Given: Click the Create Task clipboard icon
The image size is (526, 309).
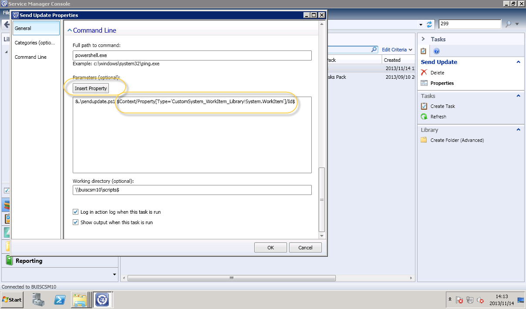Looking at the screenshot, I should 424,106.
